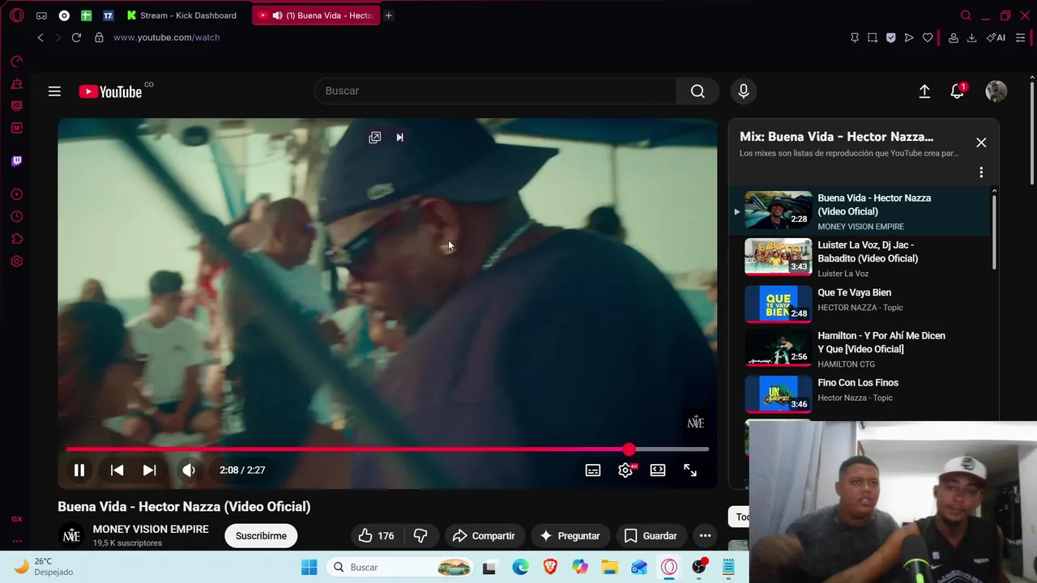
Task: Select Que Te Vaya Bien in playlist
Action: click(x=858, y=304)
